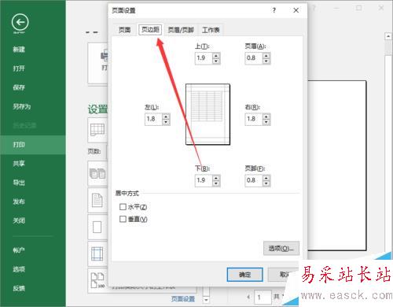Decrease the 页眉 margin value
The height and width of the screenshot is (307, 393).
pos(266,61)
